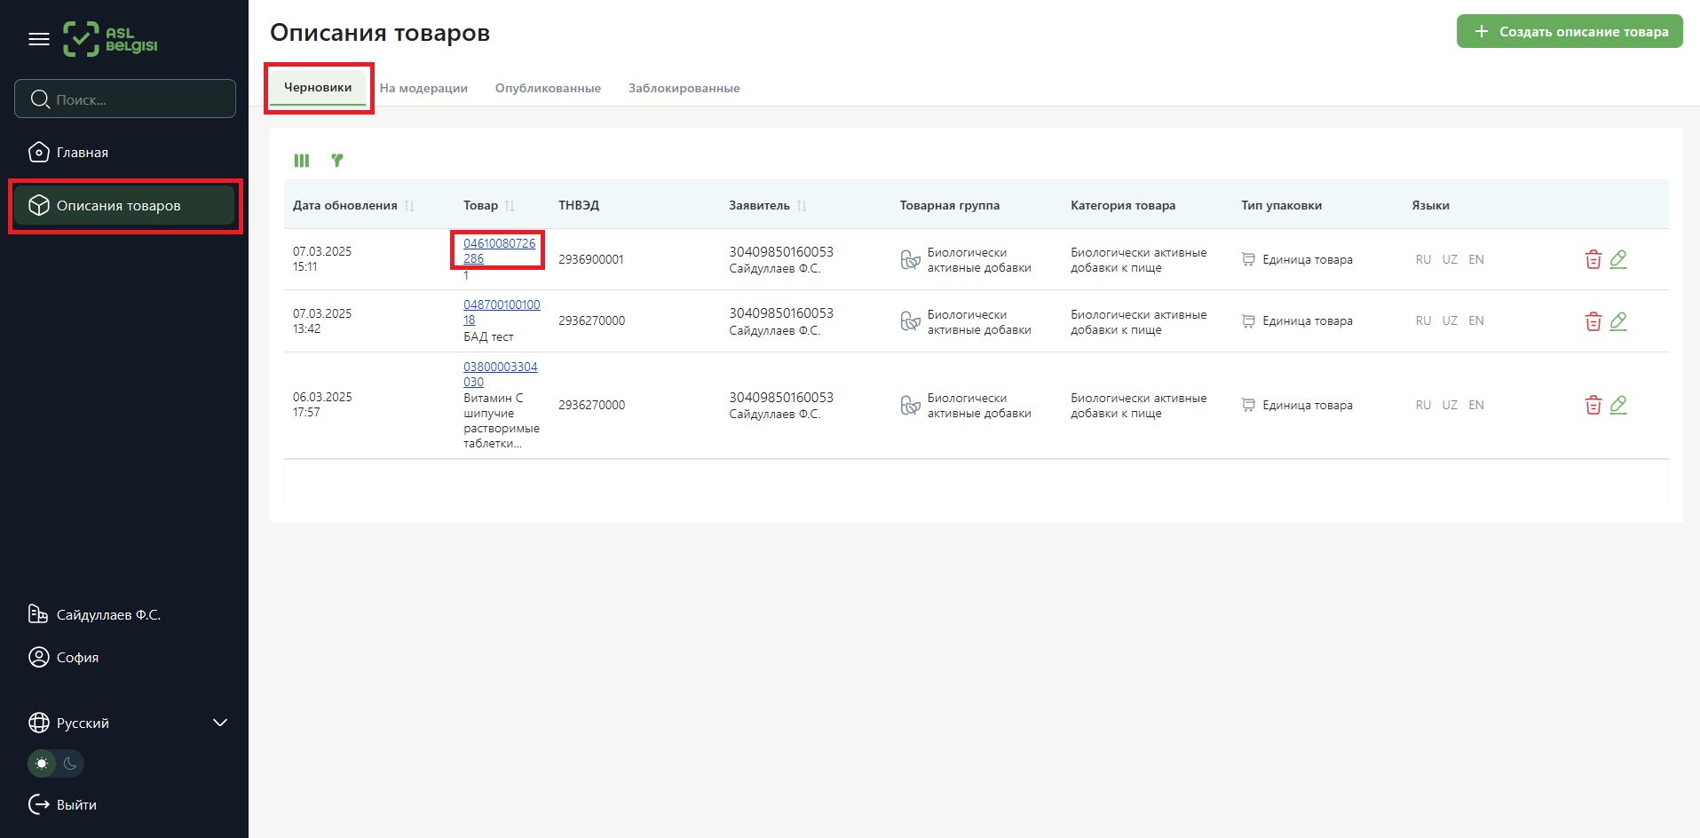
Task: Open Описания товаров sidebar item
Action: coord(125,205)
